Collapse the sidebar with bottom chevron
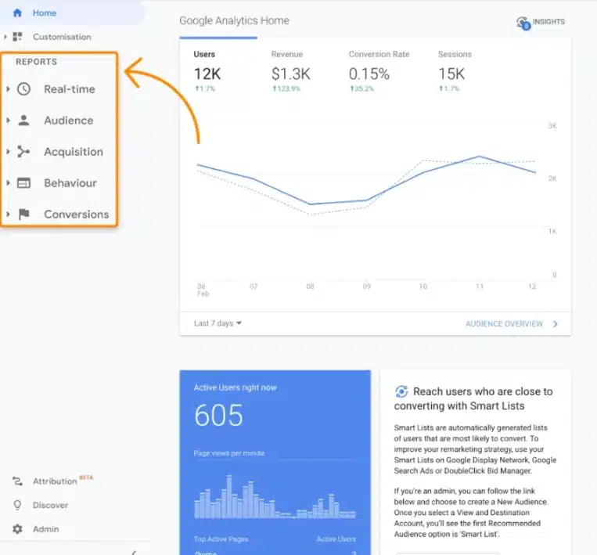This screenshot has height=555, width=597. (134, 553)
